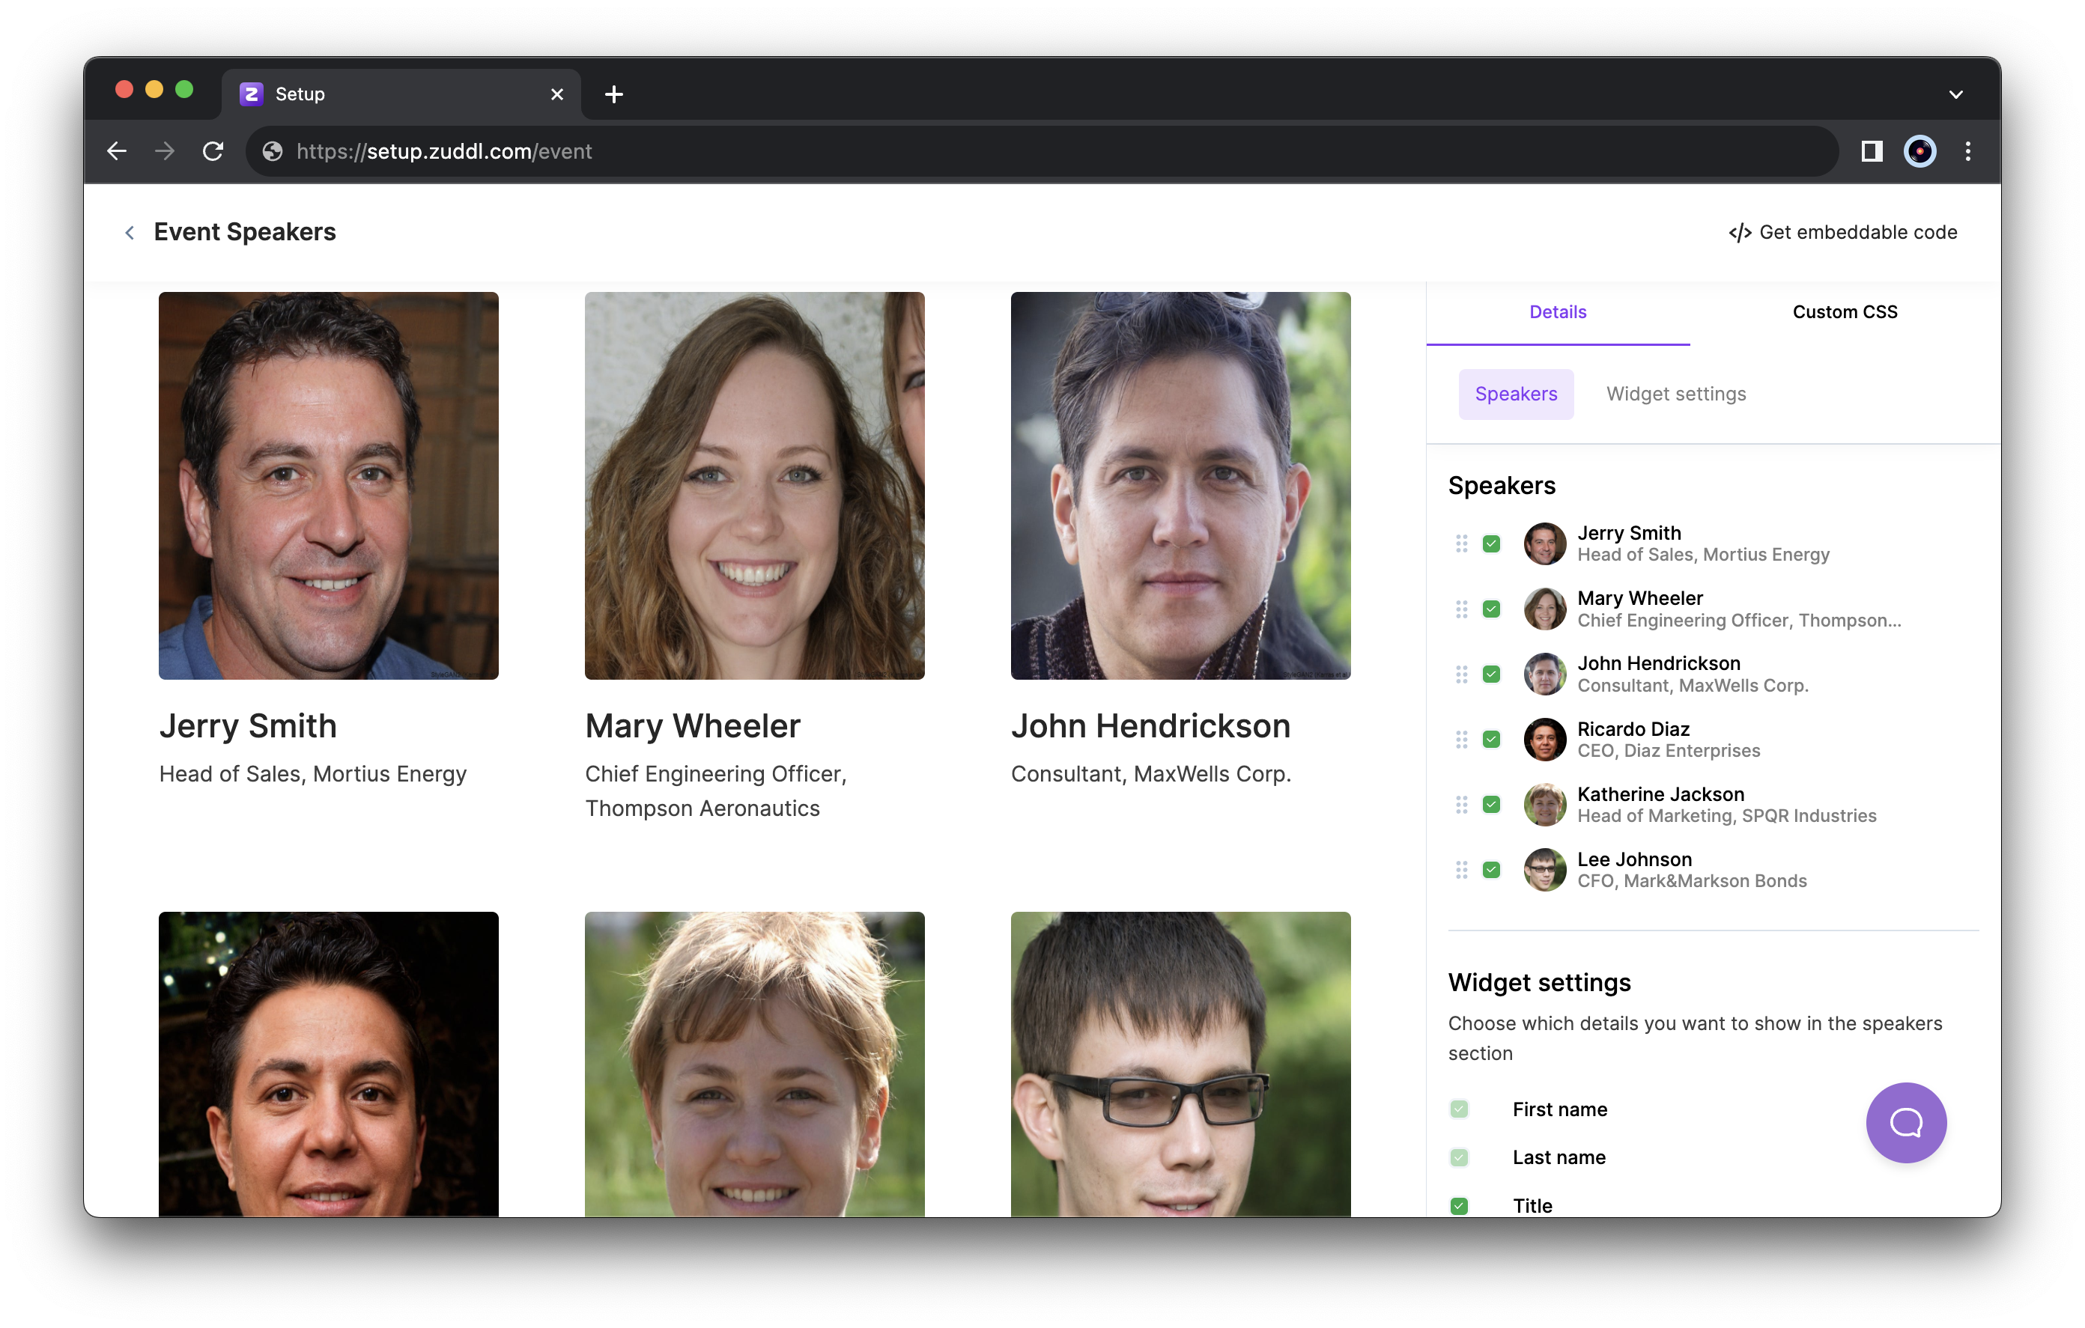The width and height of the screenshot is (2085, 1328).
Task: Open the Chrome three-dot menu
Action: click(x=1968, y=151)
